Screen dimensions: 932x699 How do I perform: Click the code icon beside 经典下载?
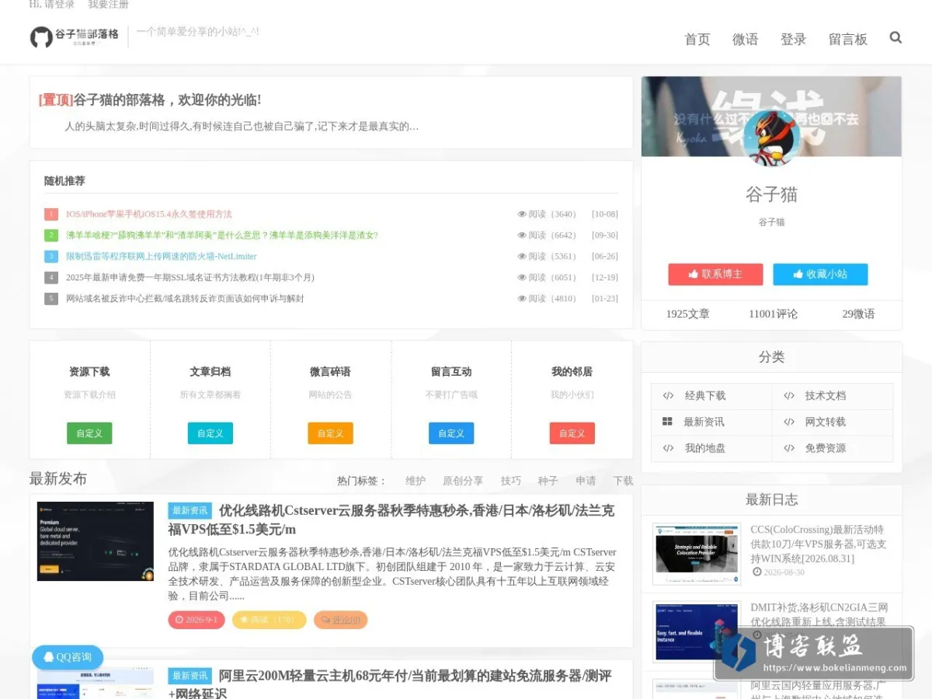[x=668, y=396]
